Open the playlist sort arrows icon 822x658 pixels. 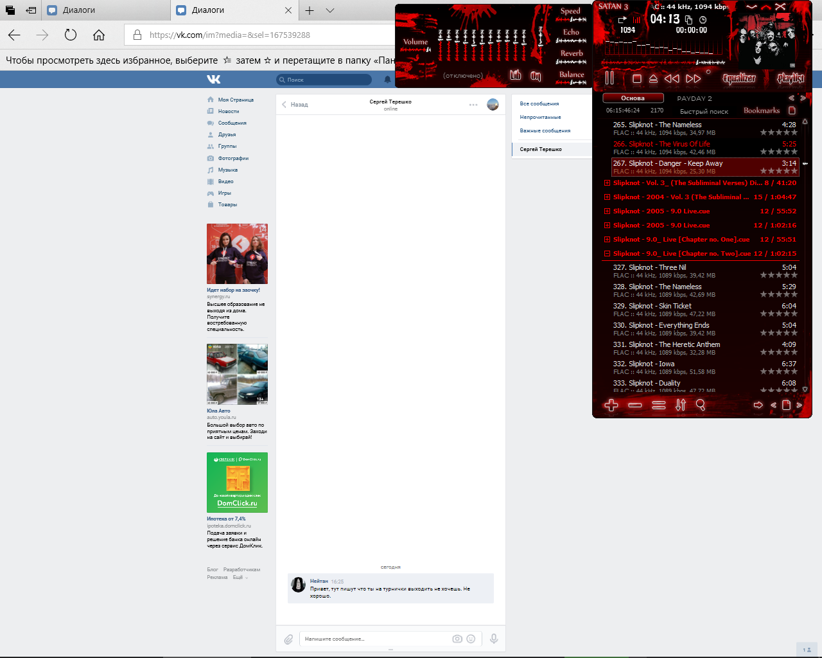[681, 405]
